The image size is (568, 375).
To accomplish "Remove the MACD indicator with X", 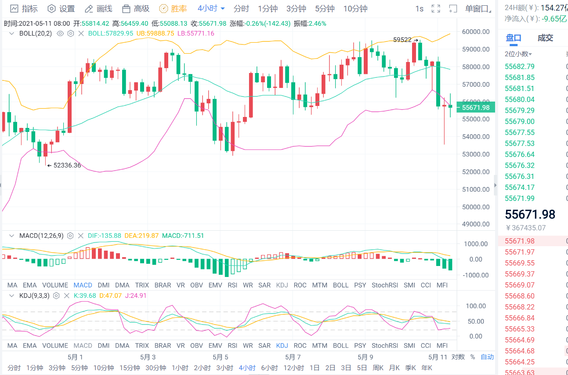I will click(x=80, y=236).
